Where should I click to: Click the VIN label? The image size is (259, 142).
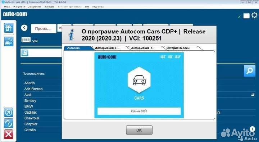point(35,41)
